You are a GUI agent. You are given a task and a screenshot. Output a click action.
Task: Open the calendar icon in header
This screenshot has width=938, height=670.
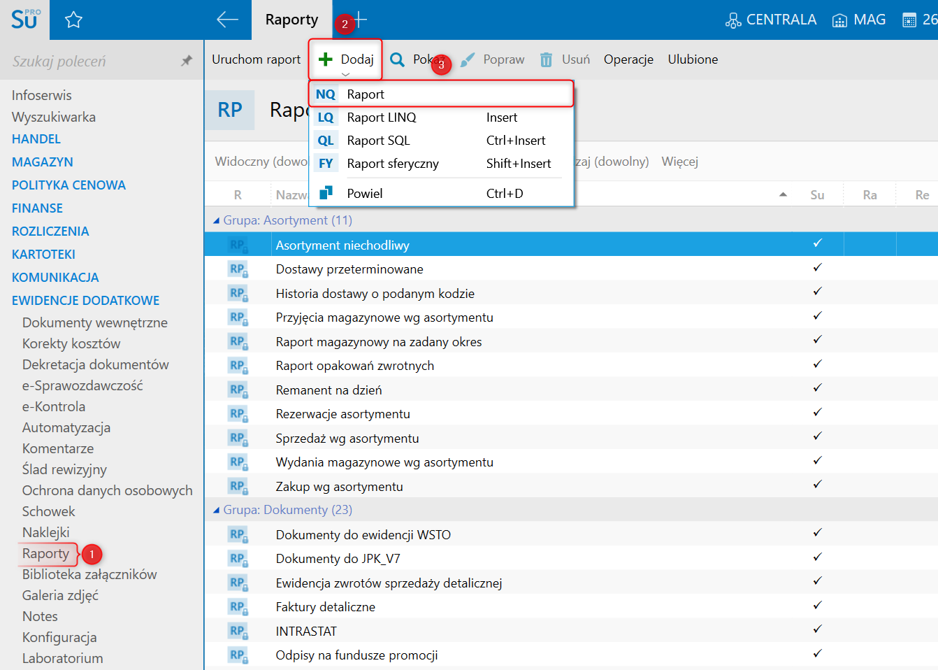tap(909, 20)
